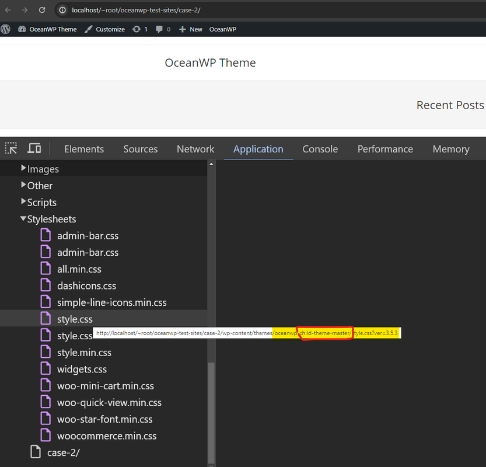This screenshot has width=486, height=467.
Task: Open the WordPress logo menu
Action: 6,29
